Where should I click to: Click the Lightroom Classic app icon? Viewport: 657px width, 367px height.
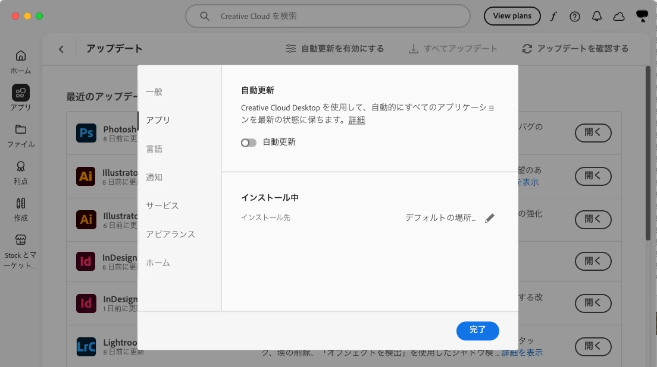[86, 347]
